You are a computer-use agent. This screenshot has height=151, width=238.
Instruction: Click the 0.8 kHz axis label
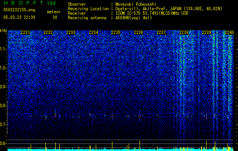coord(3,106)
